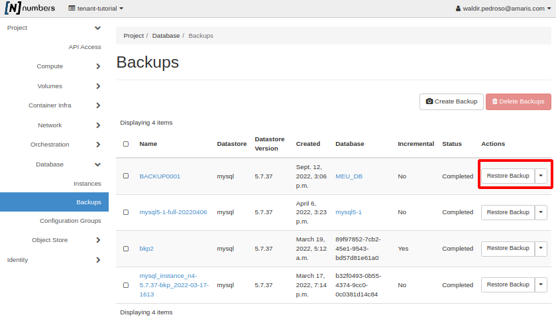The width and height of the screenshot is (556, 319).
Task: Open the mysql_instance_n4-5.7.37-bkp backup link
Action: [174, 285]
